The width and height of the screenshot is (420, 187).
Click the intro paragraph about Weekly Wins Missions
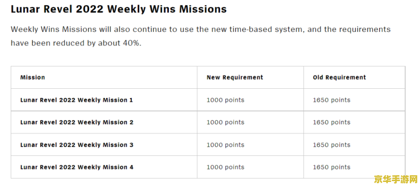[200, 36]
